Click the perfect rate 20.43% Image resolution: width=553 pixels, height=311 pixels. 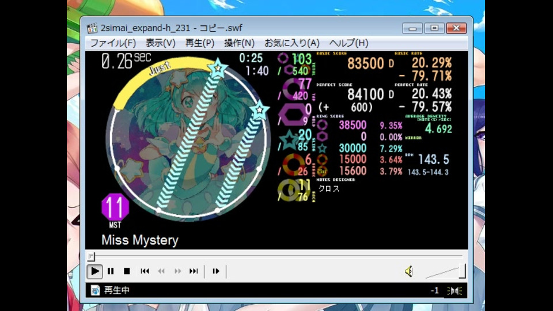[x=431, y=93]
